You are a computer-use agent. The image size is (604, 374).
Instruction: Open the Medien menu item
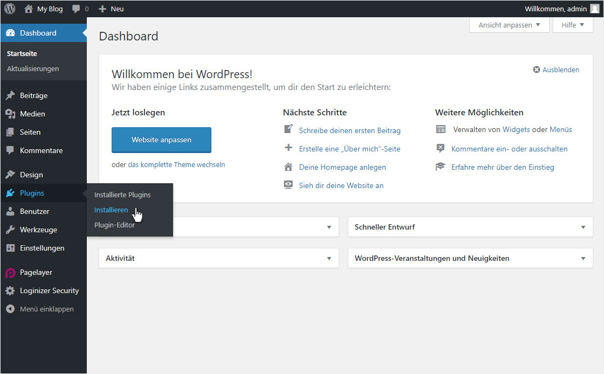click(x=32, y=114)
